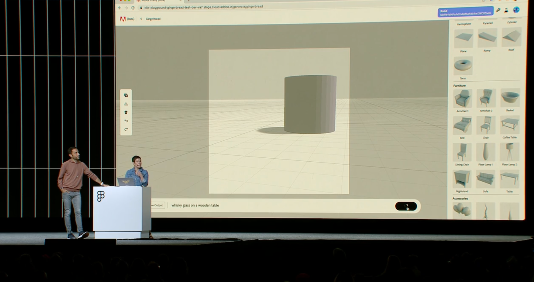Image resolution: width=534 pixels, height=282 pixels.
Task: Click the Generate button in the prompt bar
Action: coord(406,206)
